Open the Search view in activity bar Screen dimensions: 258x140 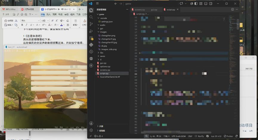[x=91, y=17]
